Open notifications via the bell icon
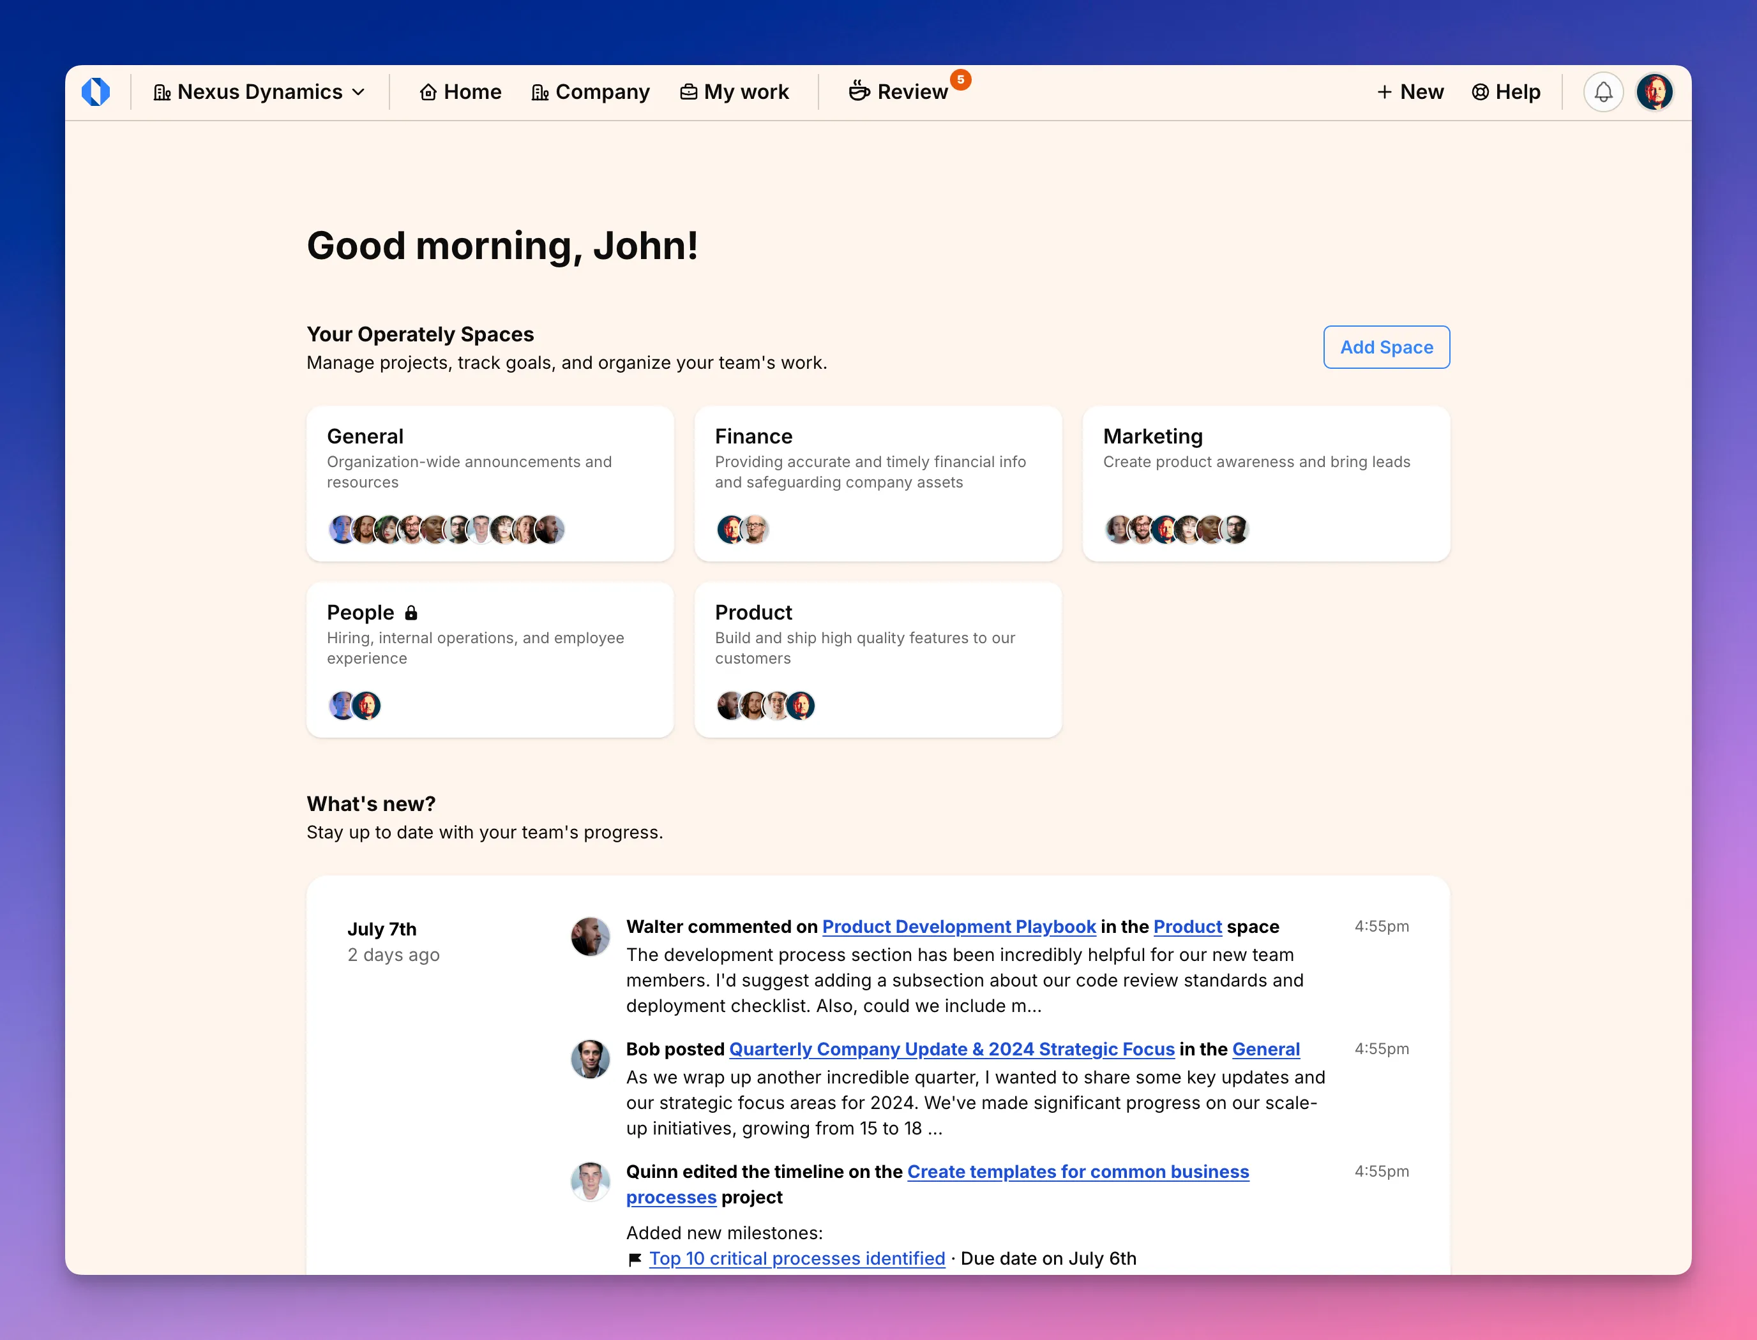The width and height of the screenshot is (1757, 1340). point(1604,91)
